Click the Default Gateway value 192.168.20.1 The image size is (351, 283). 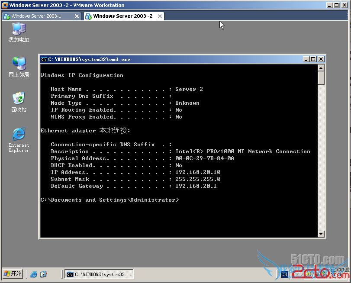coord(196,186)
